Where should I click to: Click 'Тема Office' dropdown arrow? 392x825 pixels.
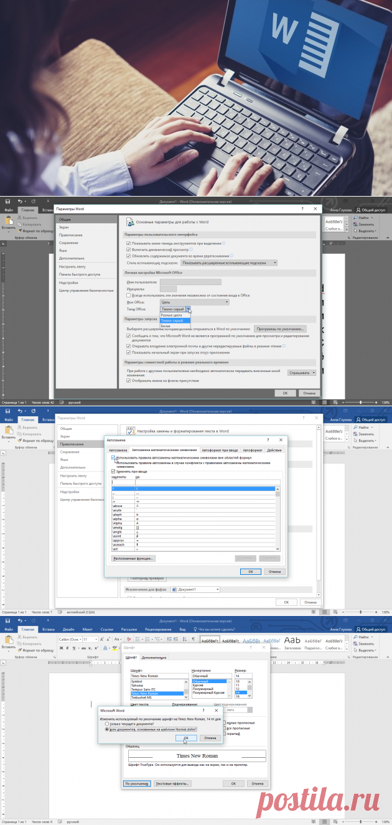click(188, 309)
